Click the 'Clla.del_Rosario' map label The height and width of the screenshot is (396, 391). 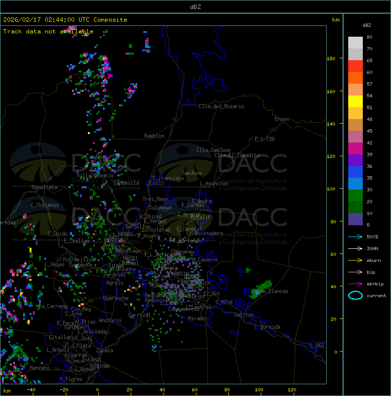pos(221,106)
